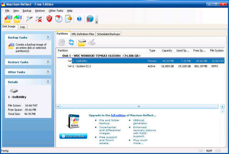229x154 pixels.
Task: Collapse the Backup Tasks panel
Action: click(x=48, y=37)
